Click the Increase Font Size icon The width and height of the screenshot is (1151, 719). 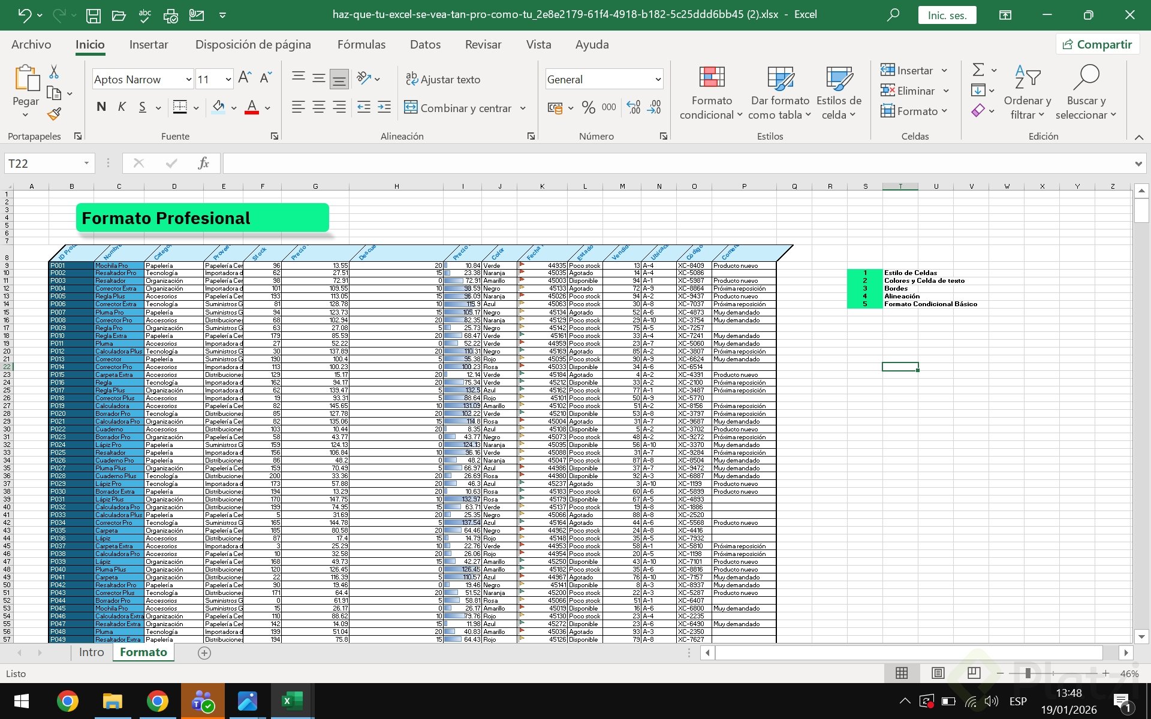(x=245, y=78)
